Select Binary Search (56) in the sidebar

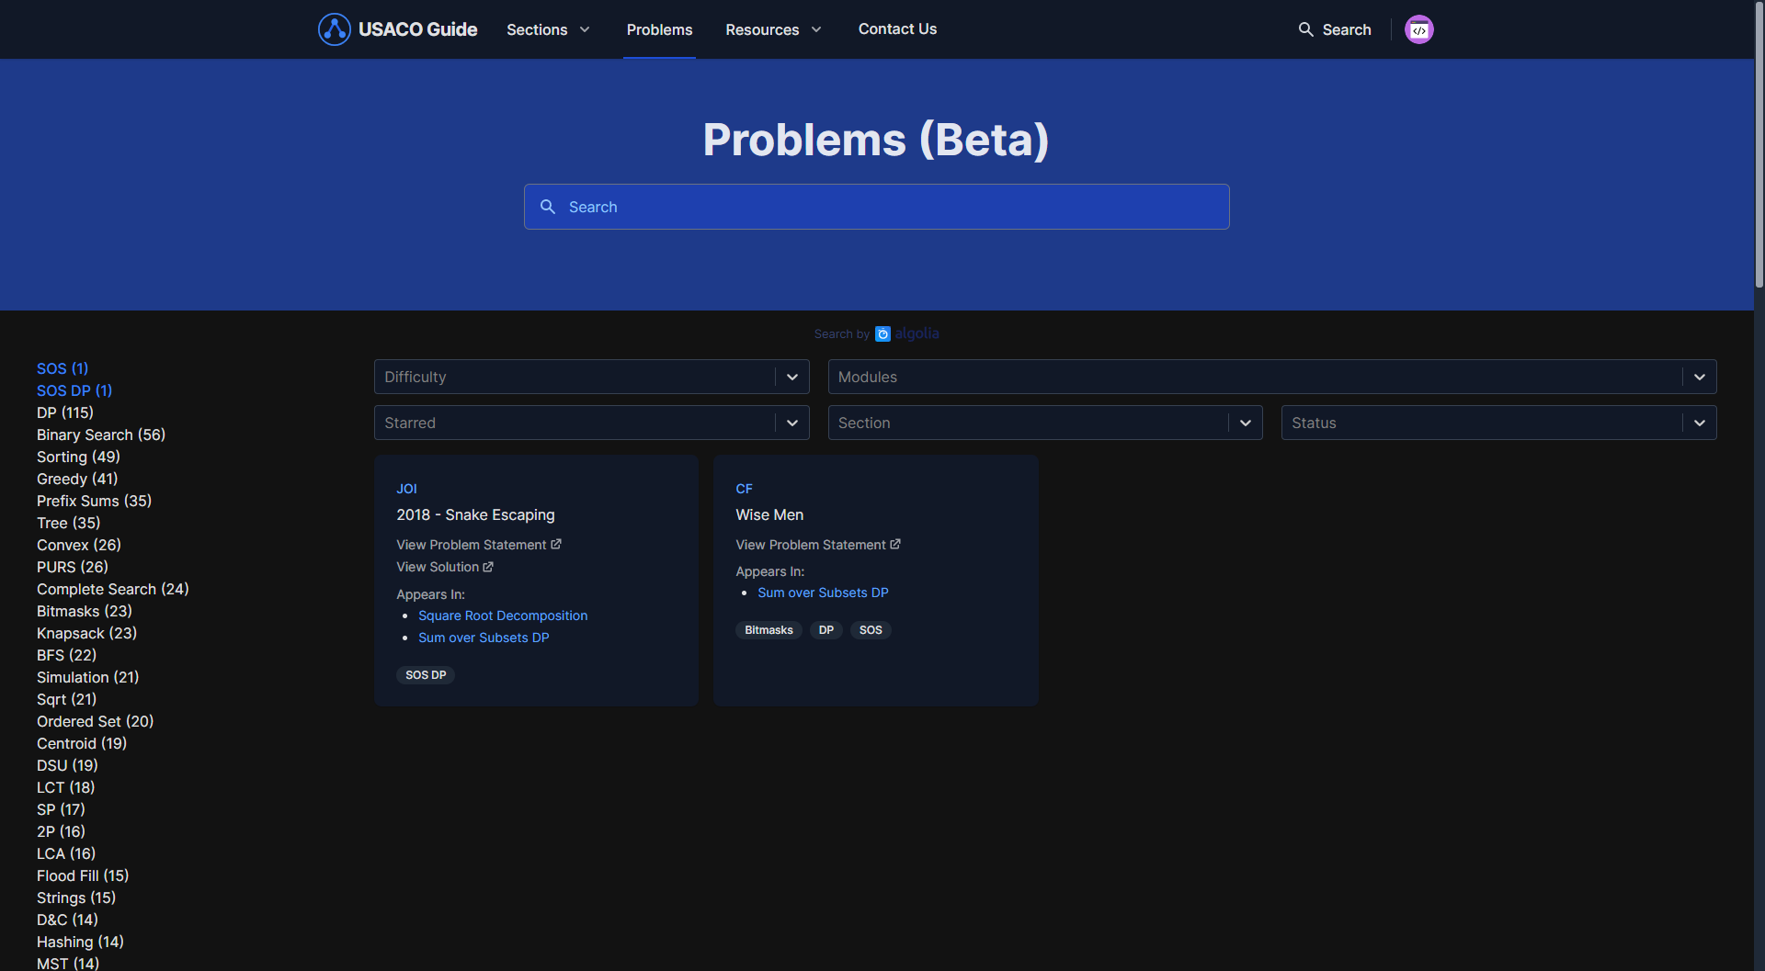pyautogui.click(x=100, y=435)
